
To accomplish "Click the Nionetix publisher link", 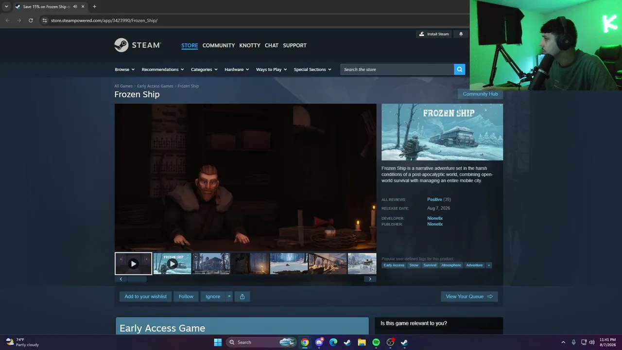I will point(435,224).
